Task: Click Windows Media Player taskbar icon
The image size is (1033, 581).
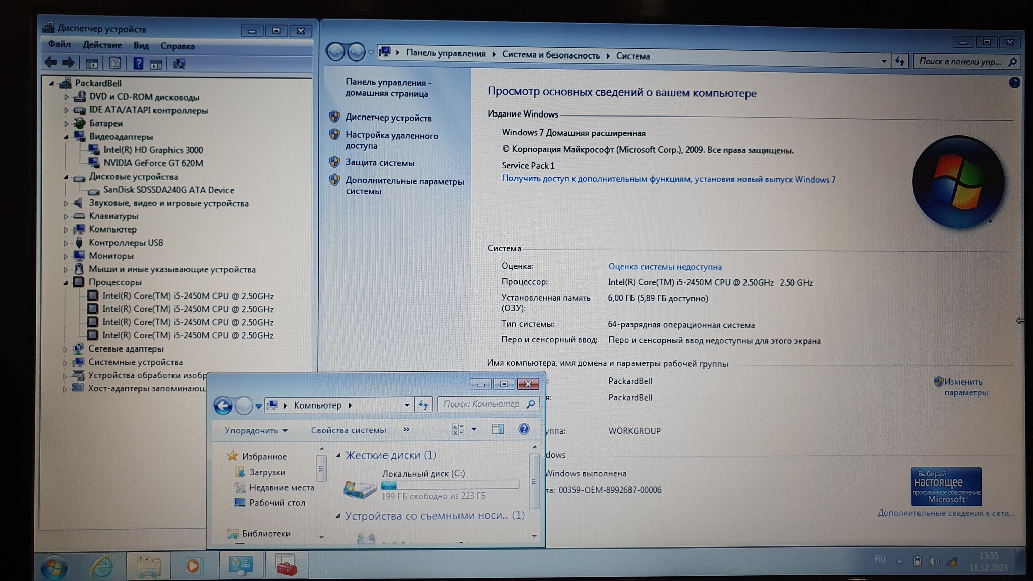Action: [x=193, y=566]
